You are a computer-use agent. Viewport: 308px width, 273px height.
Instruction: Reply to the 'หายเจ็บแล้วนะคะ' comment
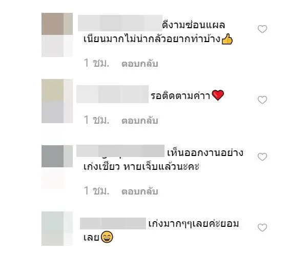(140, 191)
